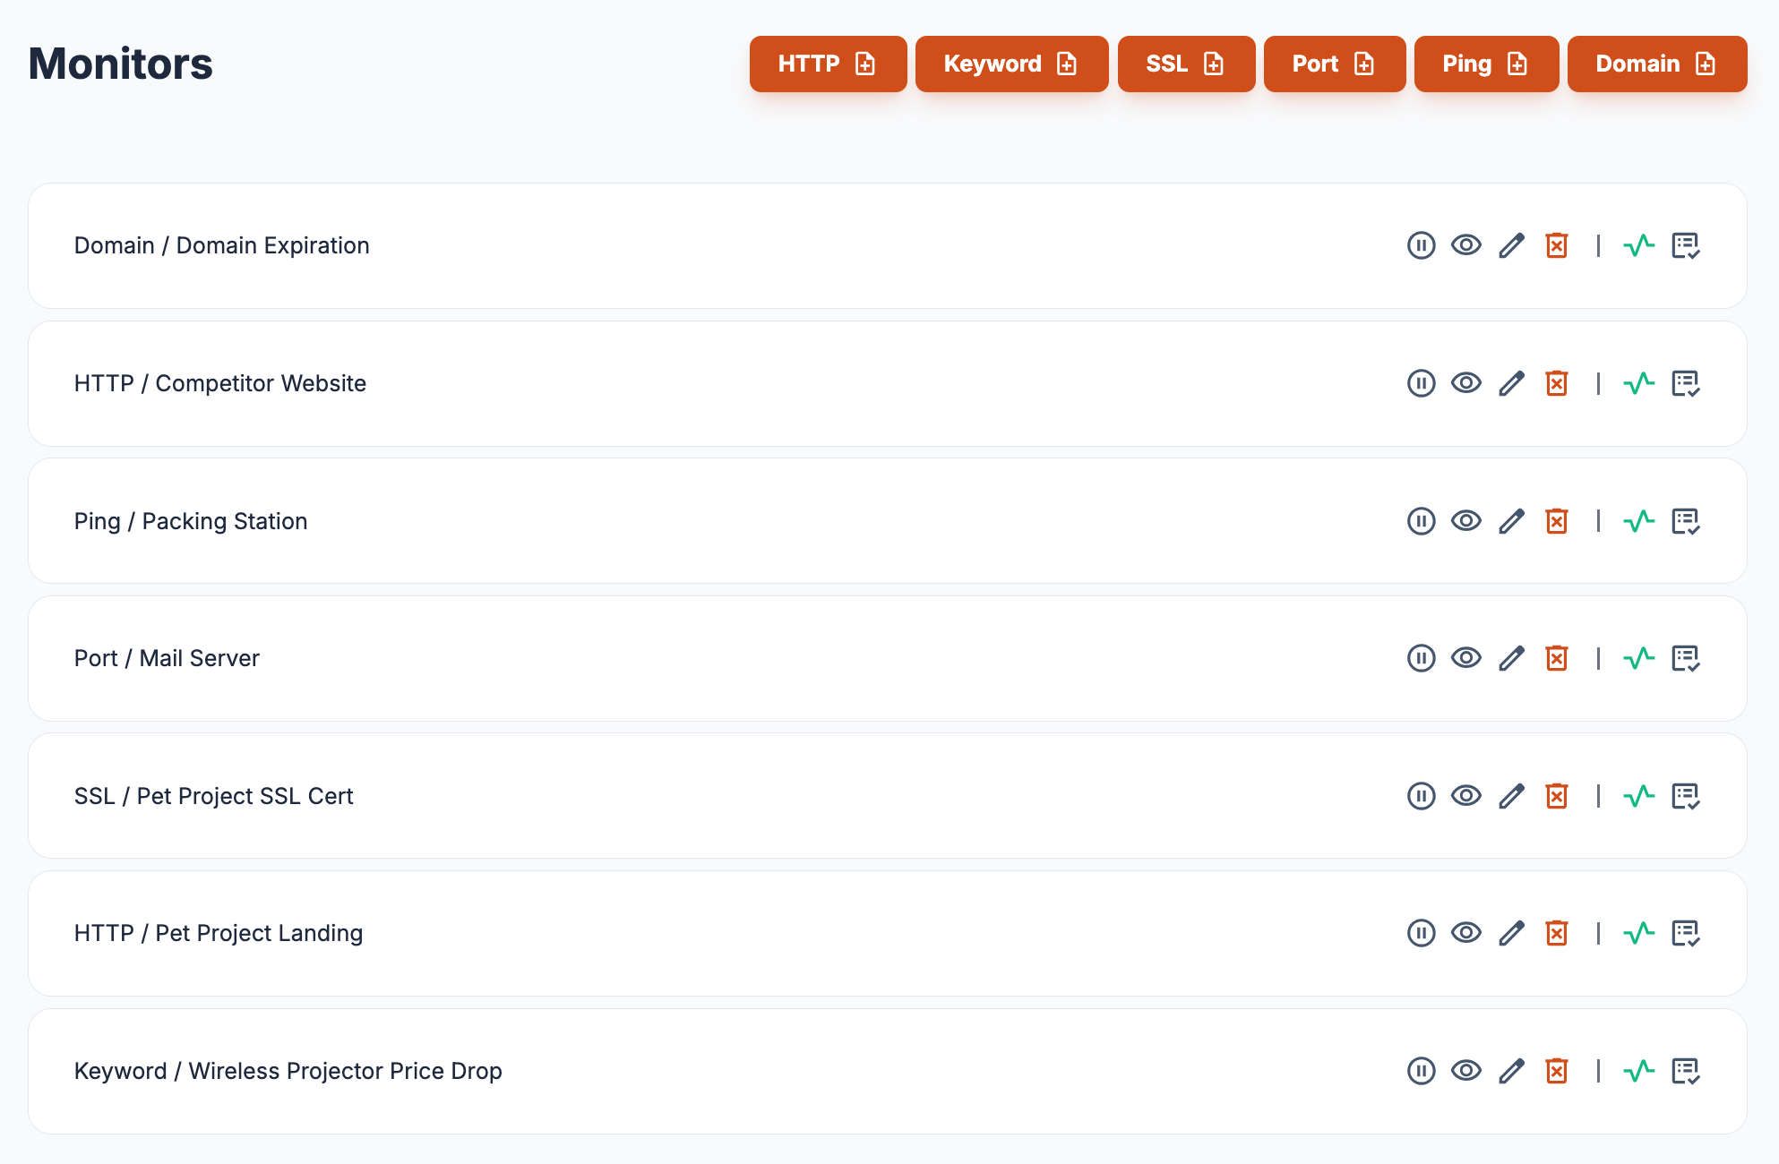Add a new HTTP monitor
Image resolution: width=1779 pixels, height=1164 pixels.
tap(827, 64)
